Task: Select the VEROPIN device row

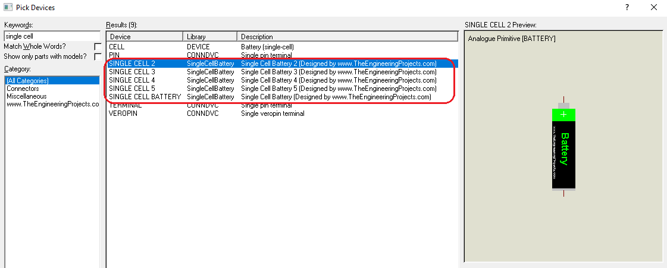Action: point(123,113)
